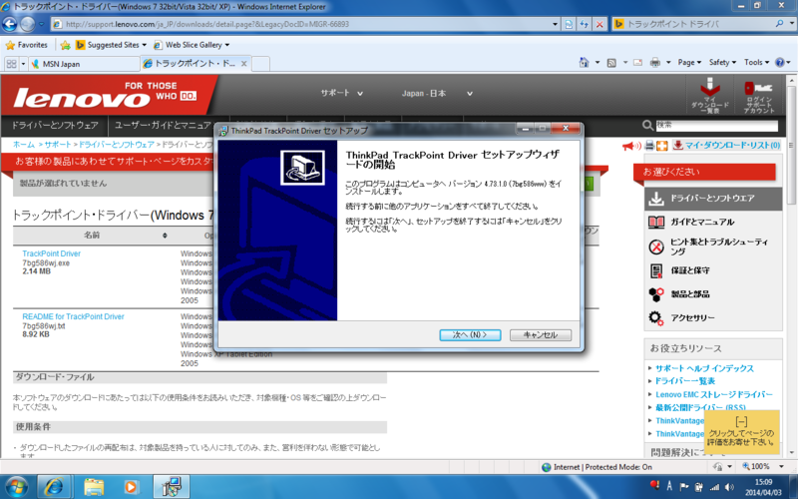Click the Stop loading red X icon
Viewport: 798px width, 499px height.
(x=600, y=24)
